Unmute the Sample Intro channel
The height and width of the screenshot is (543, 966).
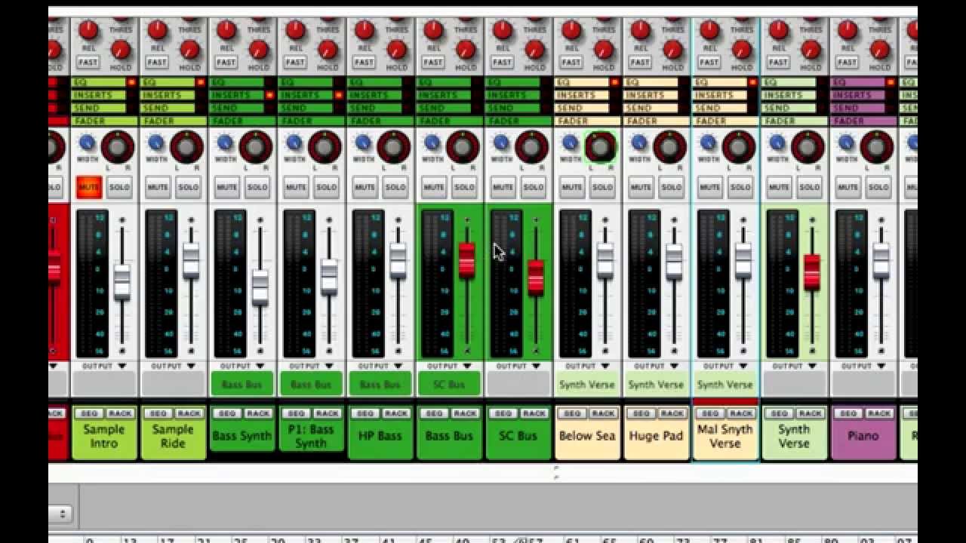[x=88, y=187]
